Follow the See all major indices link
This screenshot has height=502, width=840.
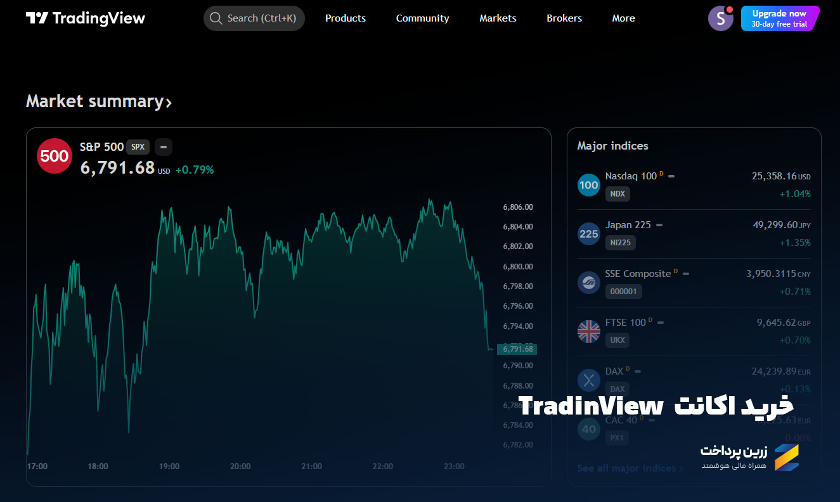point(626,468)
